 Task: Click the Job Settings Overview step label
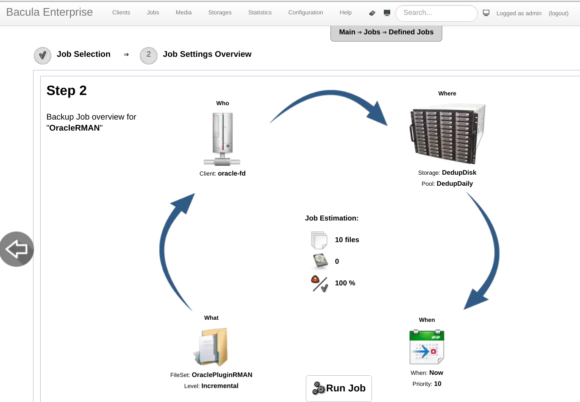pos(207,54)
